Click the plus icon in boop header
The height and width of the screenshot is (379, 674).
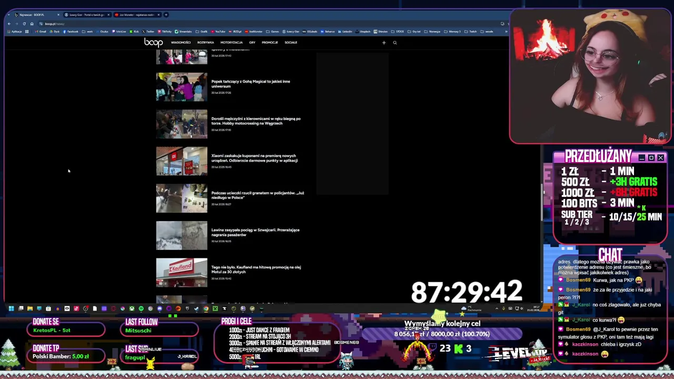pos(384,43)
